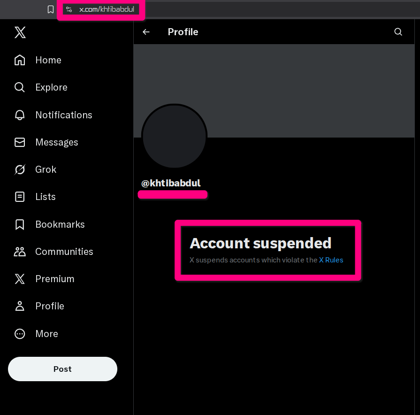Image resolution: width=420 pixels, height=415 pixels.
Task: Open site information icon in address bar
Action: 69,9
